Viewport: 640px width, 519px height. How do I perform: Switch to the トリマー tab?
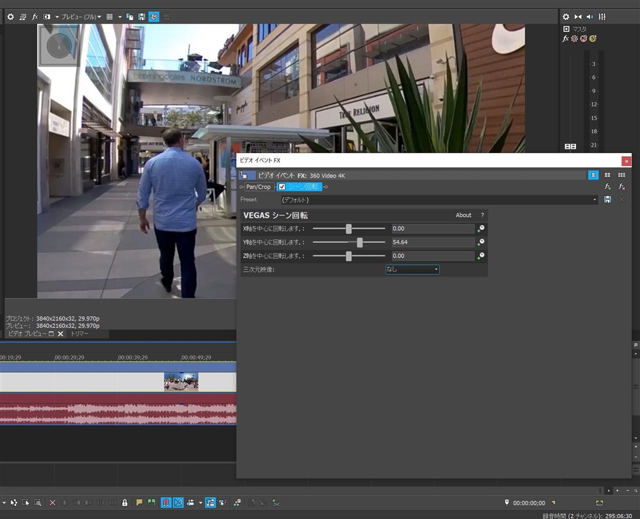point(79,334)
